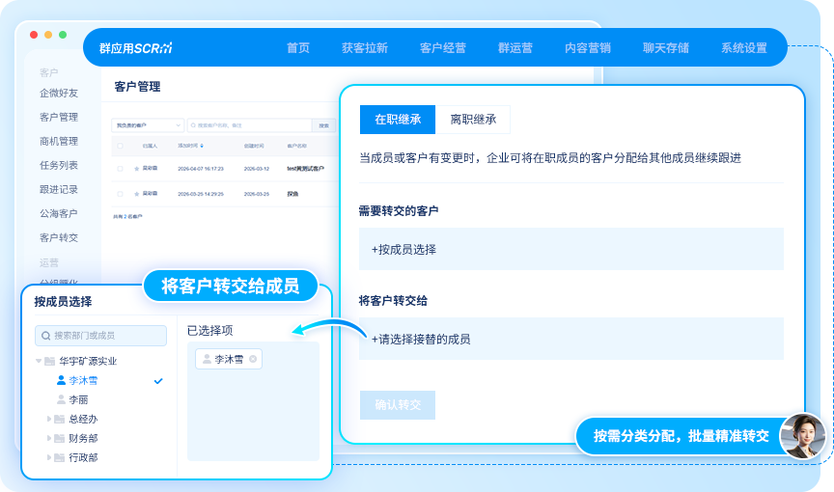The width and height of the screenshot is (834, 492).
Task: Focus the customer name search input
Action: pos(249,125)
